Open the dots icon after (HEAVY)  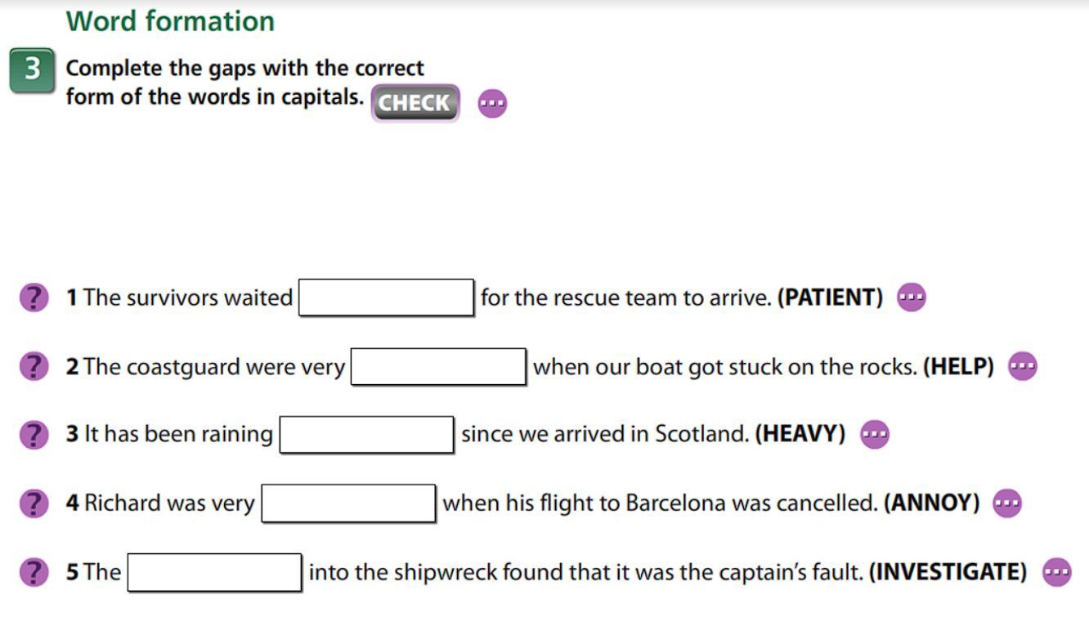coord(875,435)
